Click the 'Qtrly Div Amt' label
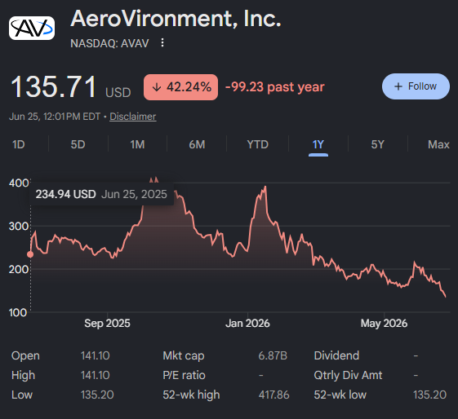This screenshot has width=458, height=419. coord(348,375)
